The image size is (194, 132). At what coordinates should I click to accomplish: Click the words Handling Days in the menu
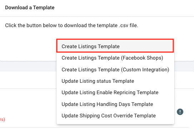113,104
